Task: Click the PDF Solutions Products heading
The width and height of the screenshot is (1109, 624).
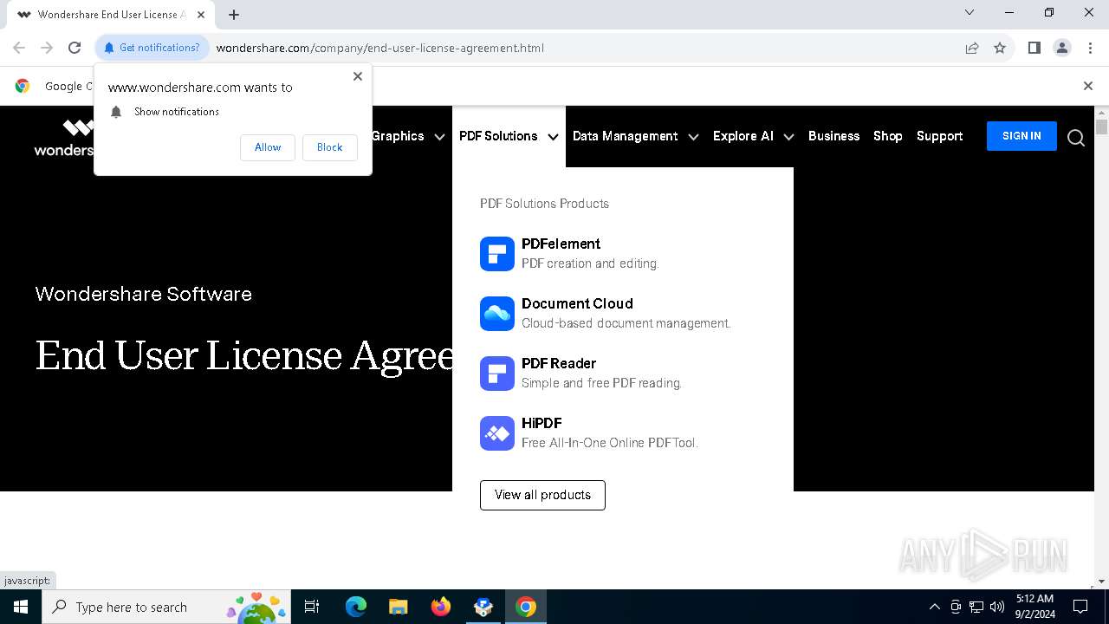Action: (544, 204)
